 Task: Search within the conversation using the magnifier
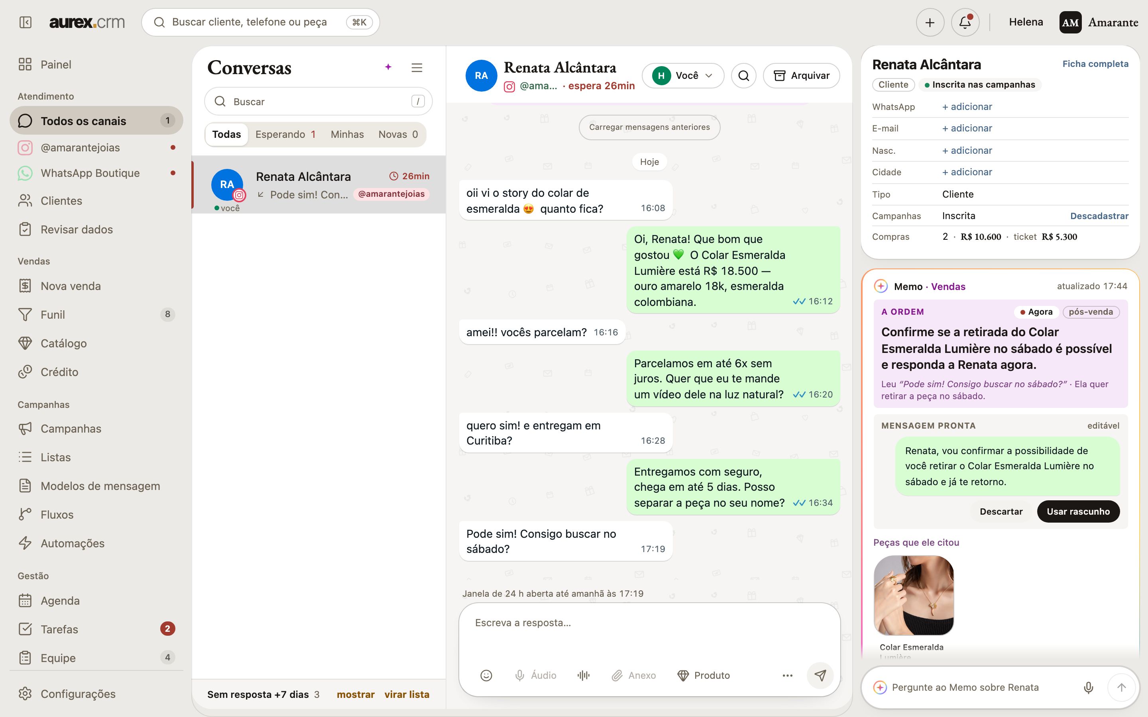[x=743, y=75]
